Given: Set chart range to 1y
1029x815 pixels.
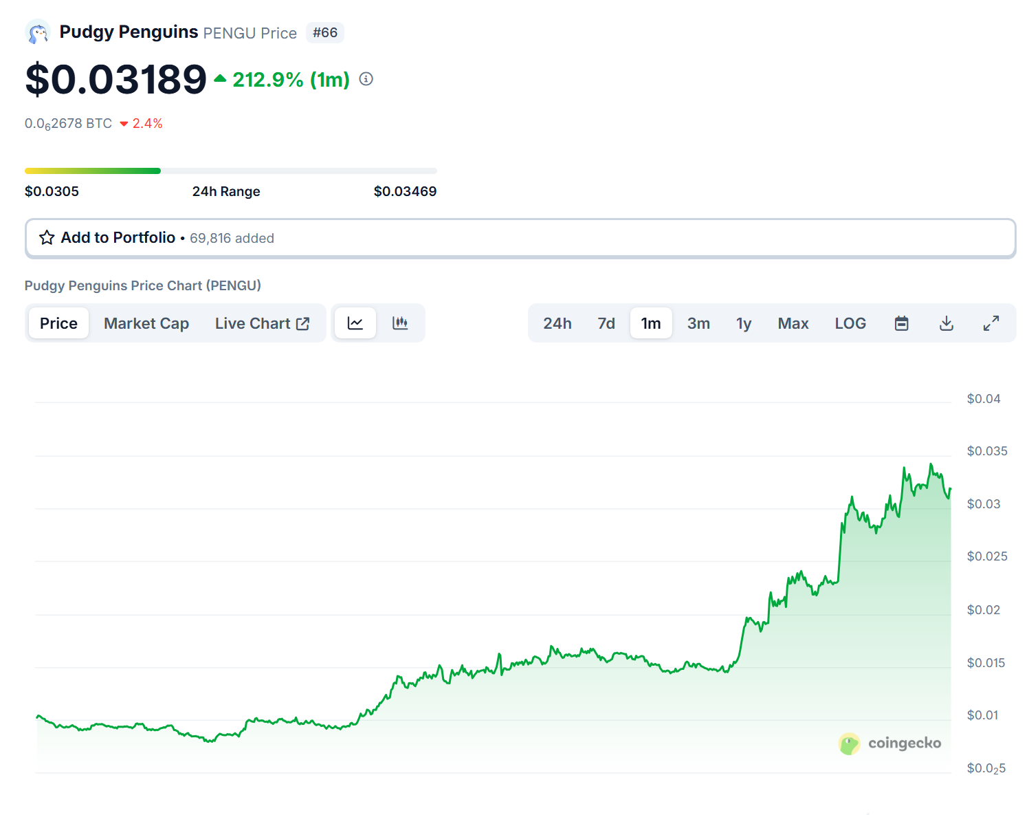Looking at the screenshot, I should tap(744, 323).
